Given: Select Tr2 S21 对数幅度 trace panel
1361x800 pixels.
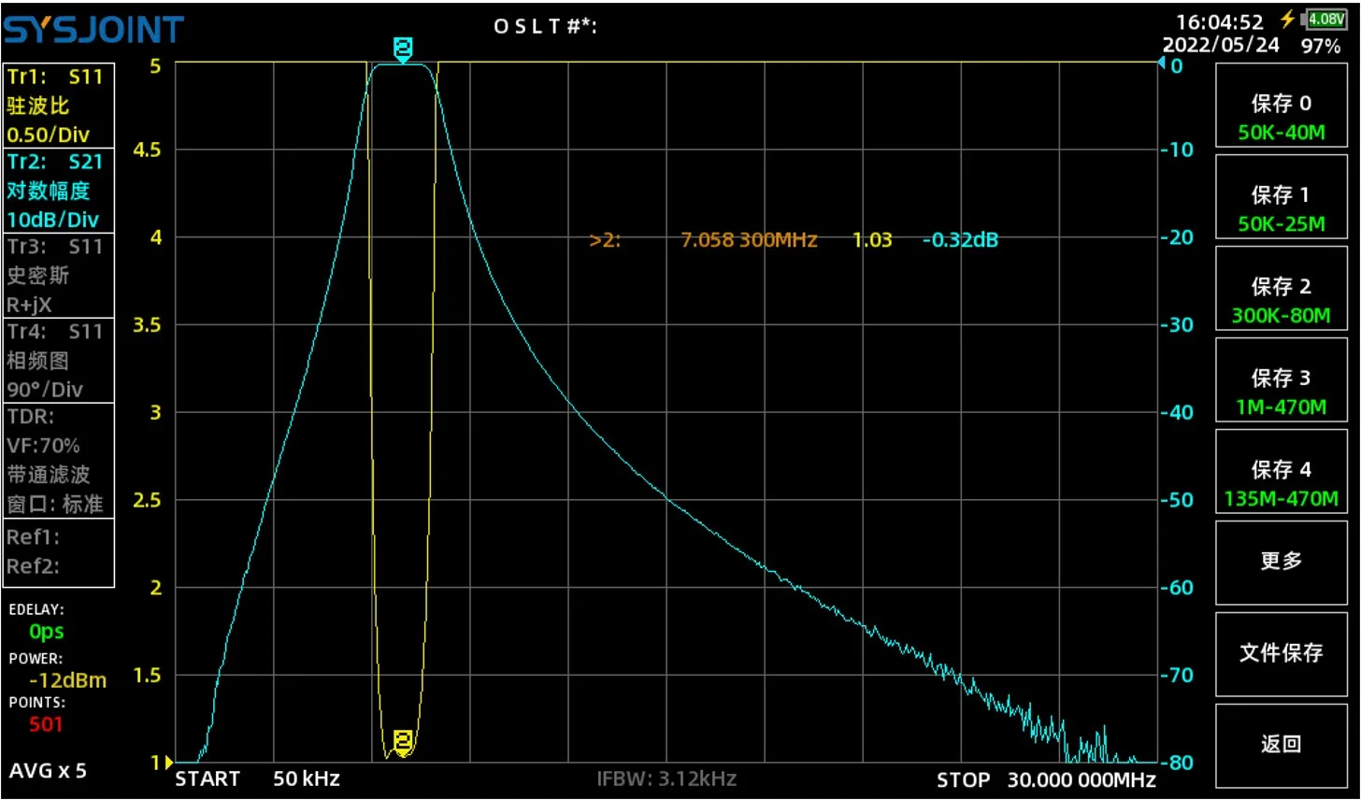Looking at the screenshot, I should tap(59, 191).
